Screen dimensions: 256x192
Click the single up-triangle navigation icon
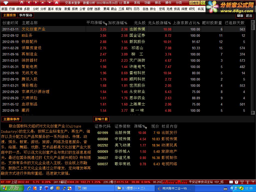coord(42,2)
